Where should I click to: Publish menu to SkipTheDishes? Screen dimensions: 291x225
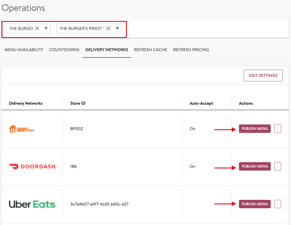point(255,129)
